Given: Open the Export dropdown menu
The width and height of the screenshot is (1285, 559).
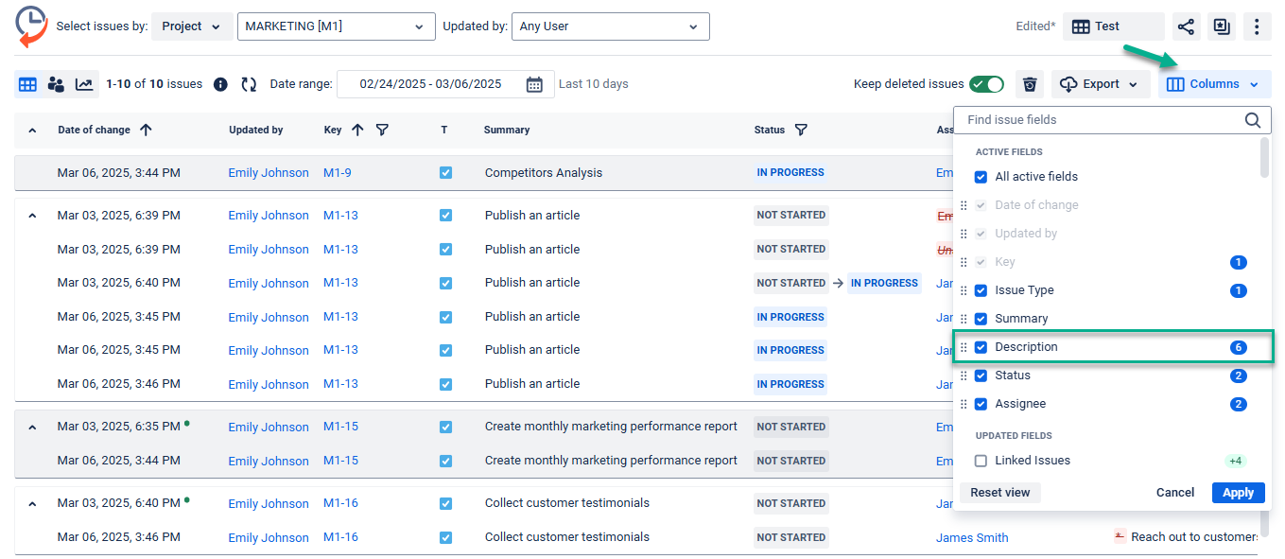Looking at the screenshot, I should click(1101, 84).
